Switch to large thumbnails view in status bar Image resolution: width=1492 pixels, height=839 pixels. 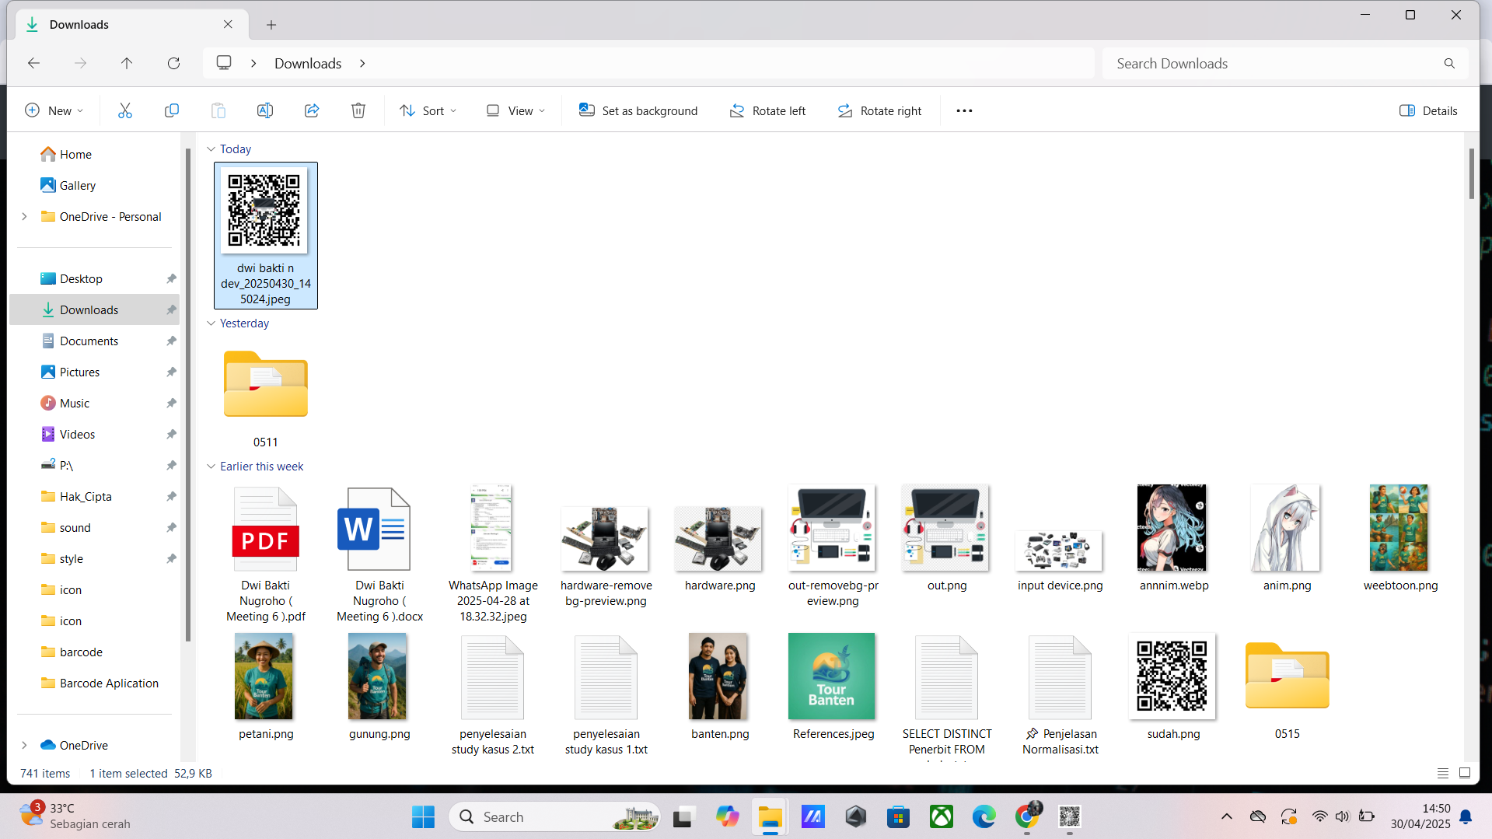tap(1465, 773)
